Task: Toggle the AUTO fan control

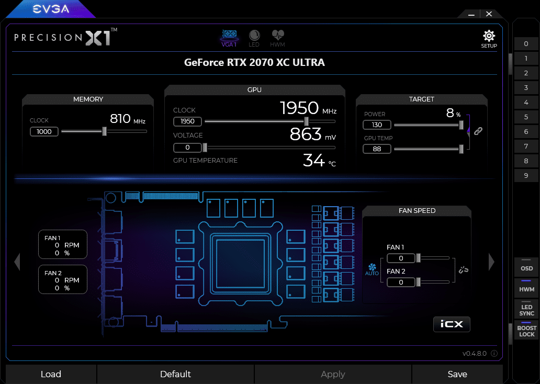Action: pos(372,269)
